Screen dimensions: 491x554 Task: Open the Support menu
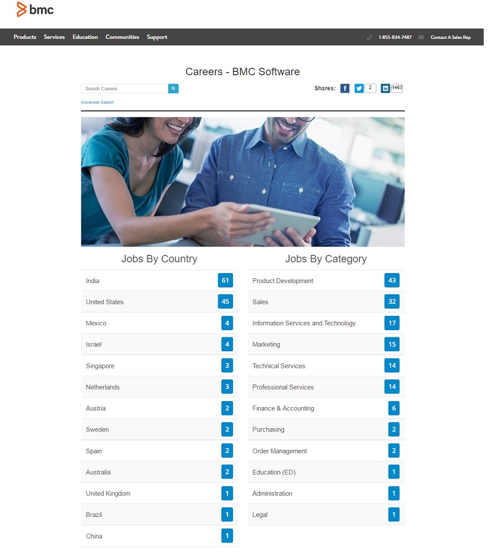[157, 37]
